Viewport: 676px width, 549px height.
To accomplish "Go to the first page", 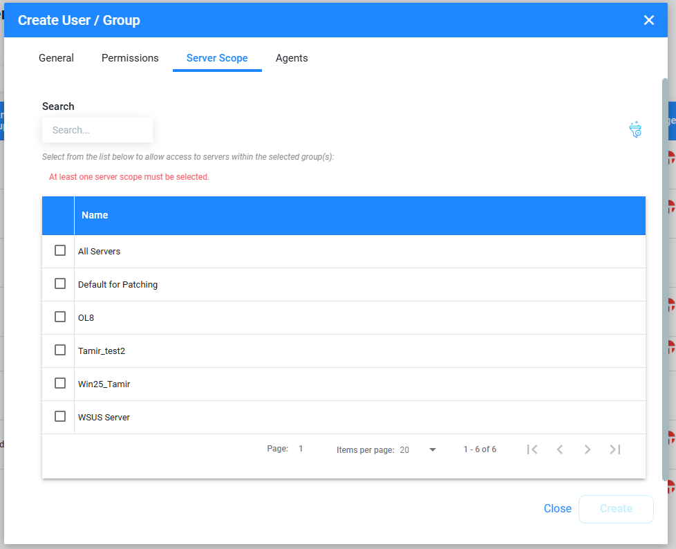I will coord(532,449).
